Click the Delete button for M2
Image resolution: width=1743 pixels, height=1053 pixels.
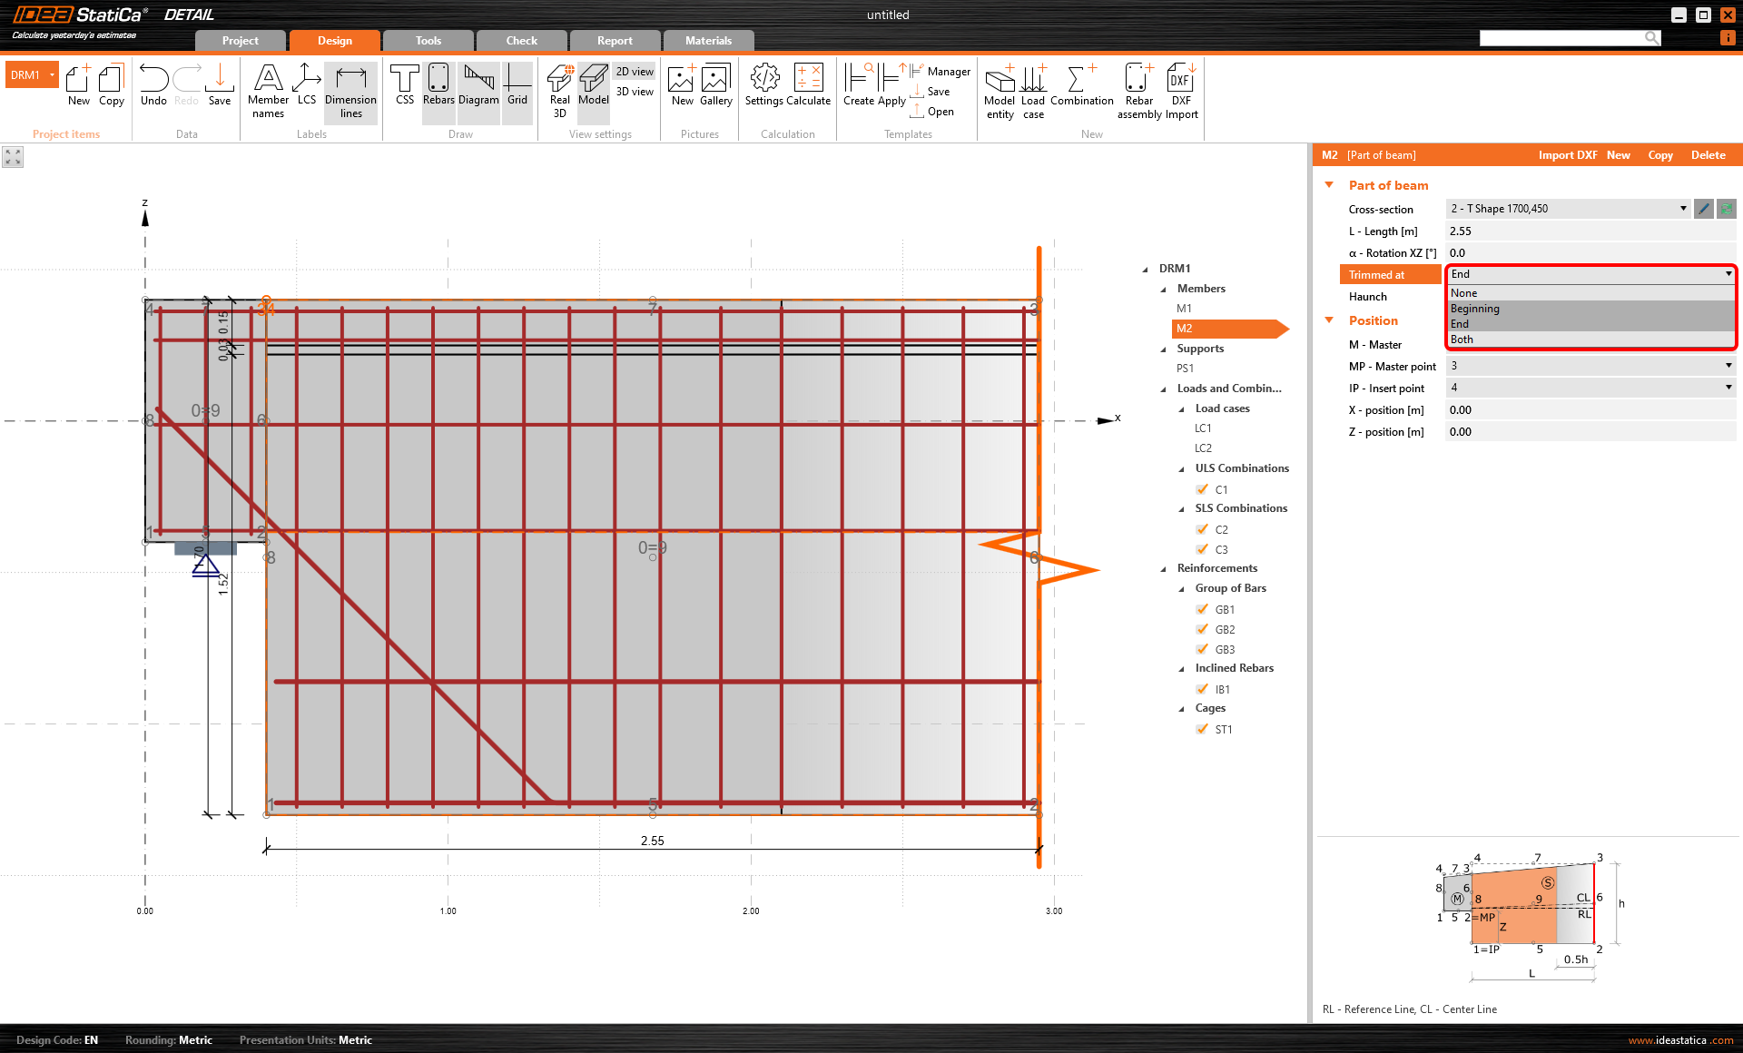(1708, 155)
